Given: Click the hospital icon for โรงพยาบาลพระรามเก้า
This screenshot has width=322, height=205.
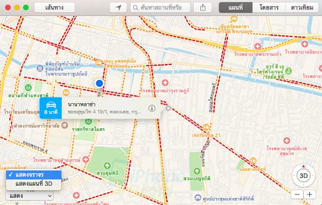Looking at the screenshot, I should click(258, 46).
